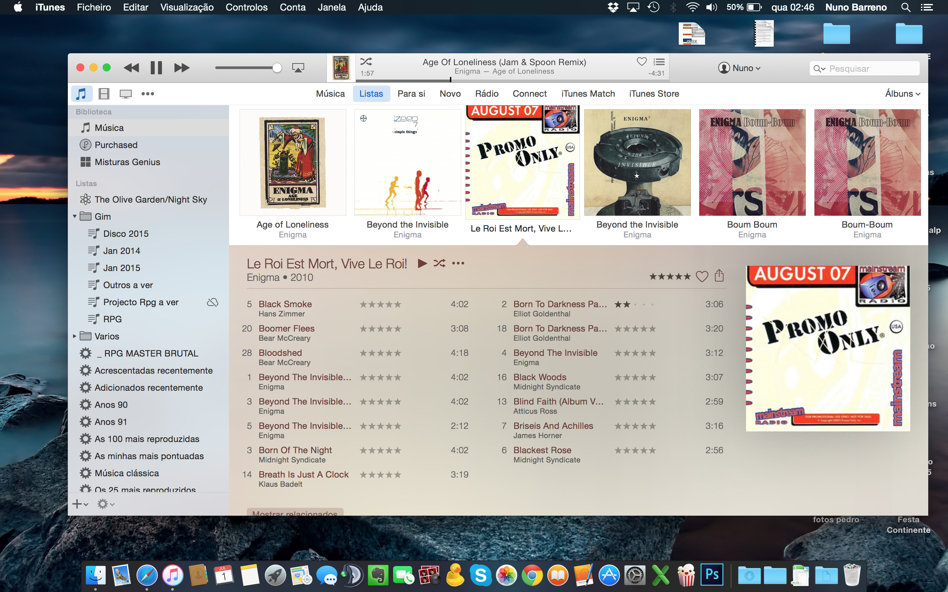Image resolution: width=948 pixels, height=592 pixels.
Task: Pause the currently playing song
Action: (x=156, y=68)
